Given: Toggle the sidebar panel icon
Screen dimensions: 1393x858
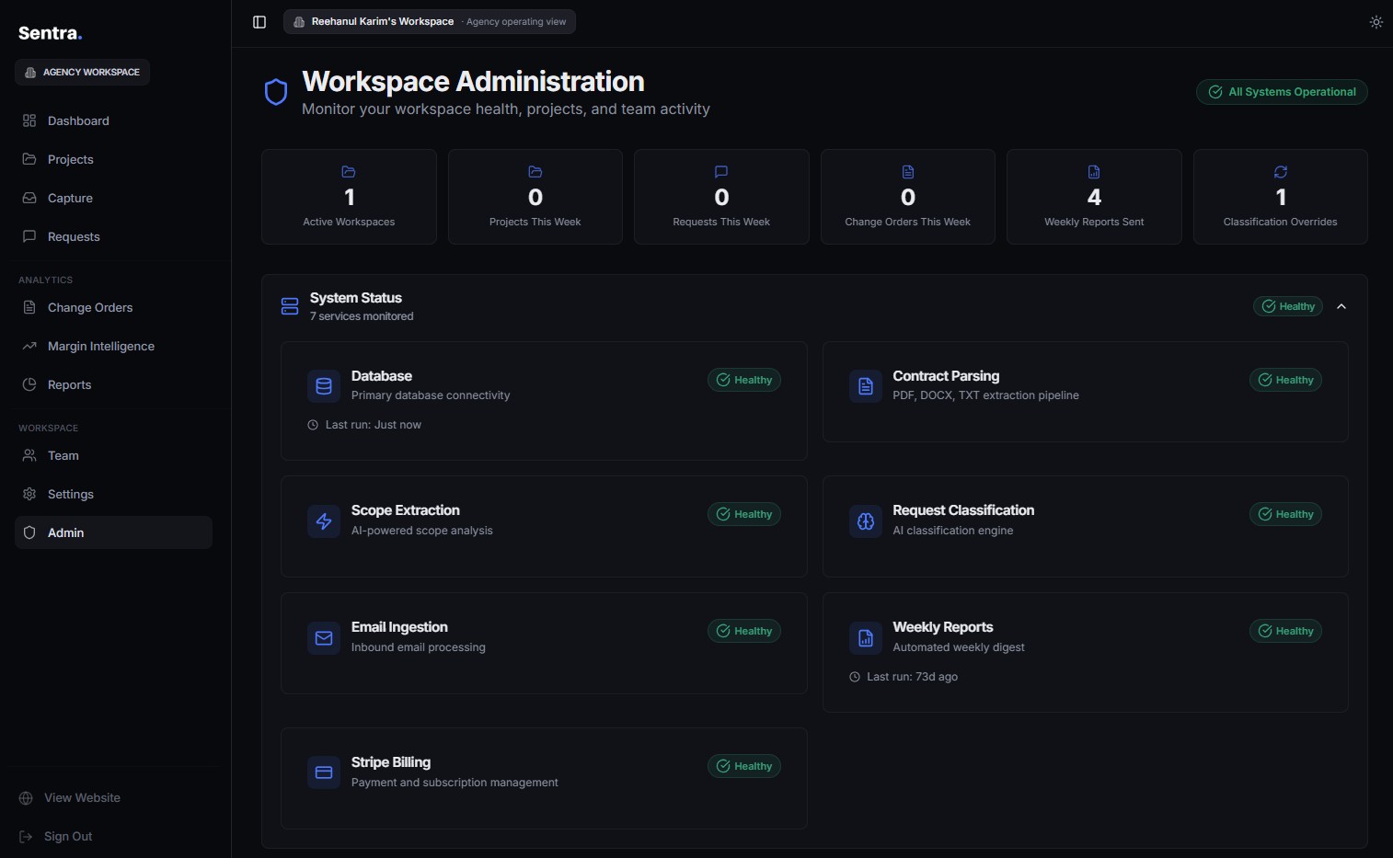Looking at the screenshot, I should tap(259, 22).
